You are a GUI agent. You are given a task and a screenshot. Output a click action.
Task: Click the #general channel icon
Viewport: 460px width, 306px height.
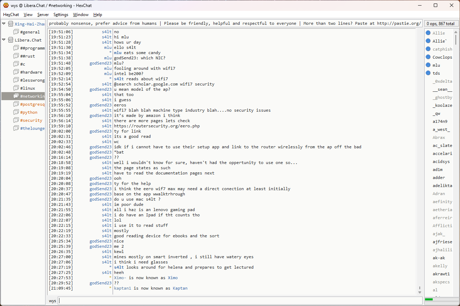pyautogui.click(x=16, y=32)
